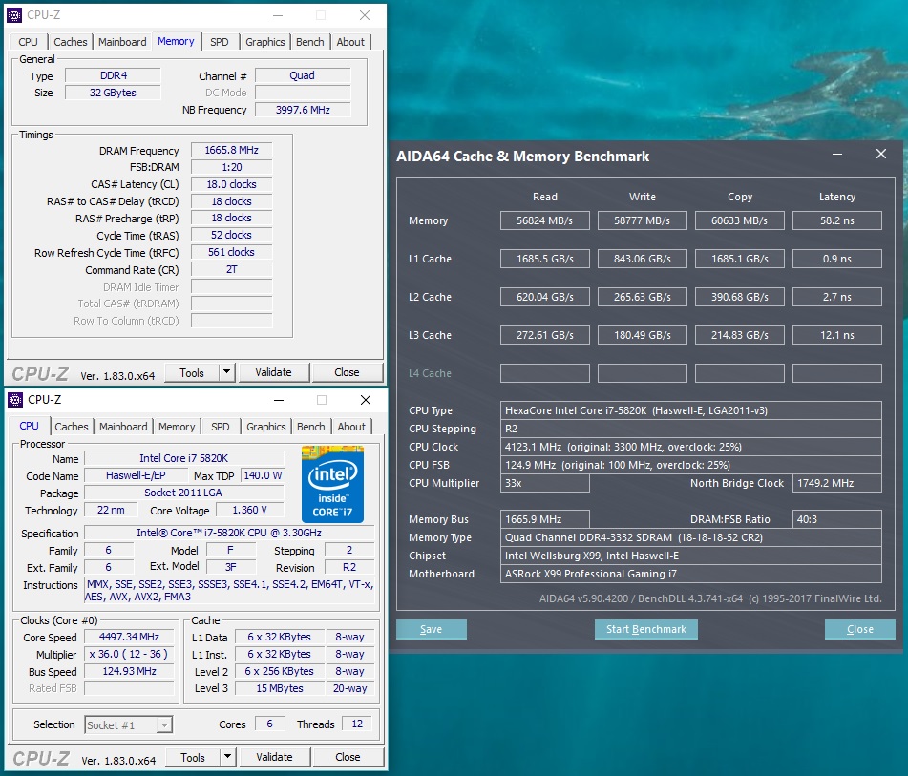The width and height of the screenshot is (908, 776).
Task: Minimize the AIDA64 benchmark window
Action: pyautogui.click(x=836, y=155)
